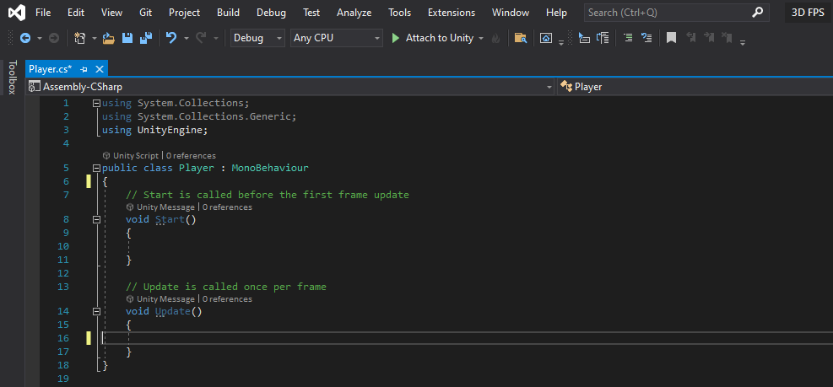The image size is (833, 387).
Task: Collapse the Player class outline region
Action: click(x=96, y=169)
